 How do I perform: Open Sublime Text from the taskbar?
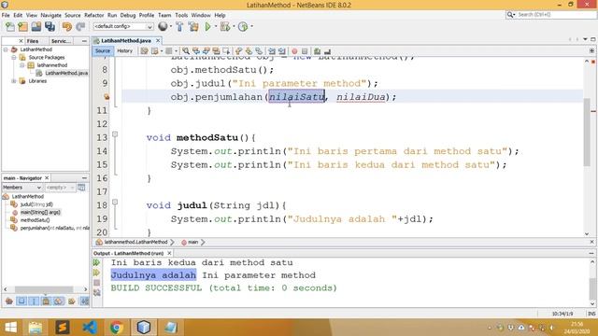coord(63,328)
